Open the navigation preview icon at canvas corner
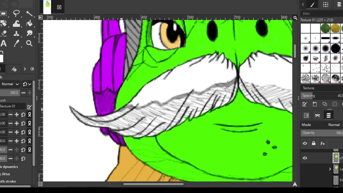The height and width of the screenshot is (193, 343). click(x=295, y=184)
